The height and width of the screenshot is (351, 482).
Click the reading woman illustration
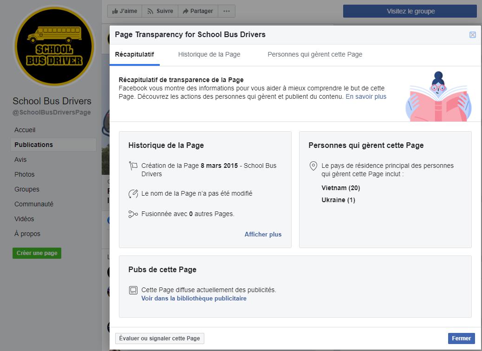[x=438, y=96]
